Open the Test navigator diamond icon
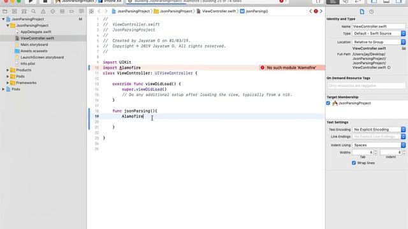This screenshot has width=408, height=229. 52,11
